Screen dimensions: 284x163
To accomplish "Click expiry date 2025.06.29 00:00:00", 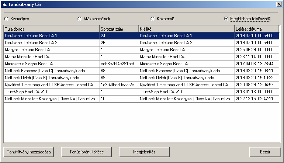I will pyautogui.click(x=257, y=50).
